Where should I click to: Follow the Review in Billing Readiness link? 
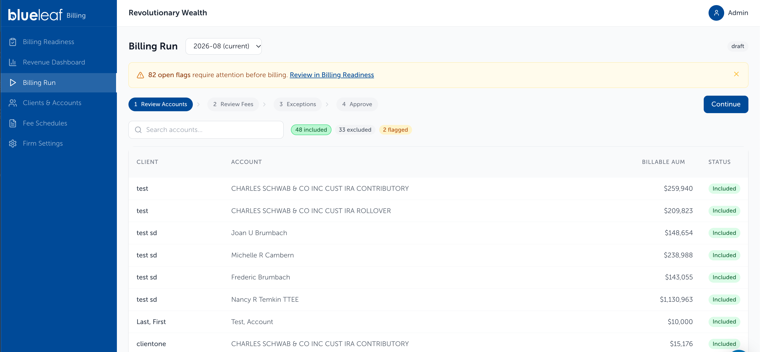(332, 75)
